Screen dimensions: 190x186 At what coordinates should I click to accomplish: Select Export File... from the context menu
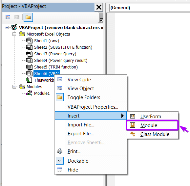pyautogui.click(x=80, y=134)
